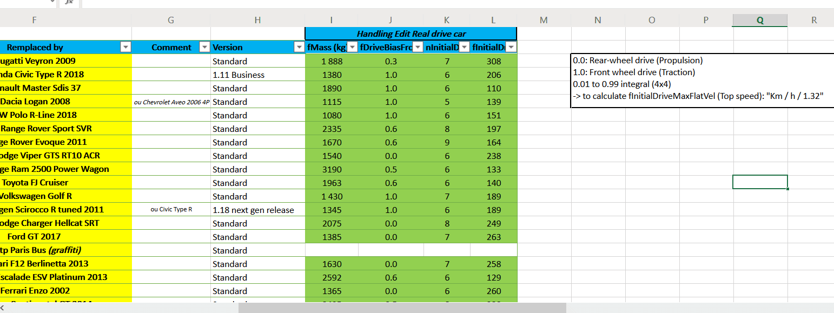Click the top speed 263 cell

(494, 237)
